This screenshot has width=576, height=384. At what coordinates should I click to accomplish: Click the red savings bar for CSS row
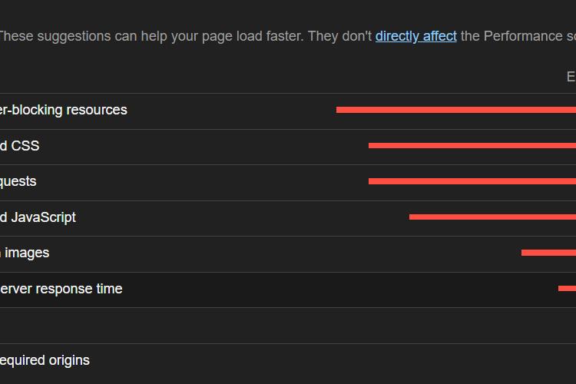[472, 146]
